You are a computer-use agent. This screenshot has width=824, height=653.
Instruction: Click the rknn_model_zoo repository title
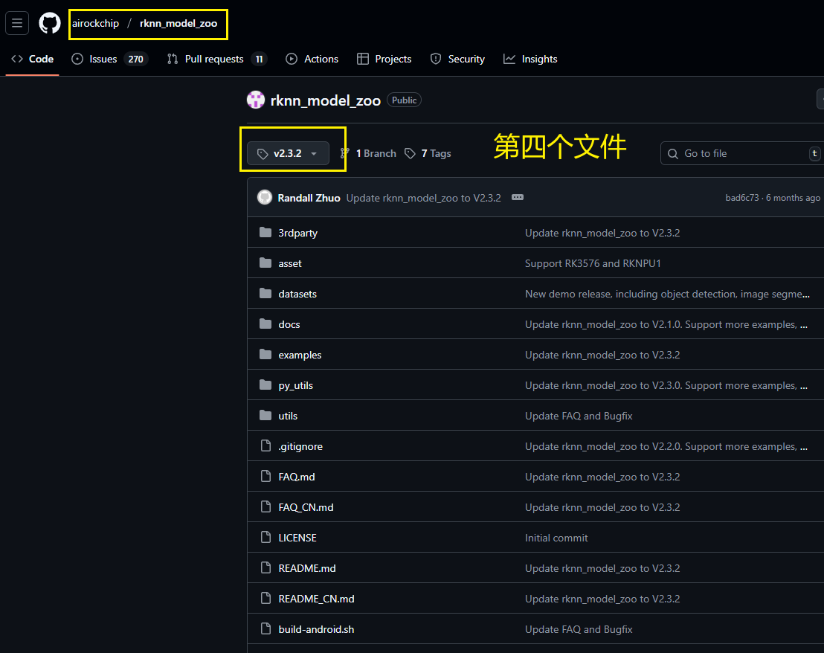(325, 100)
